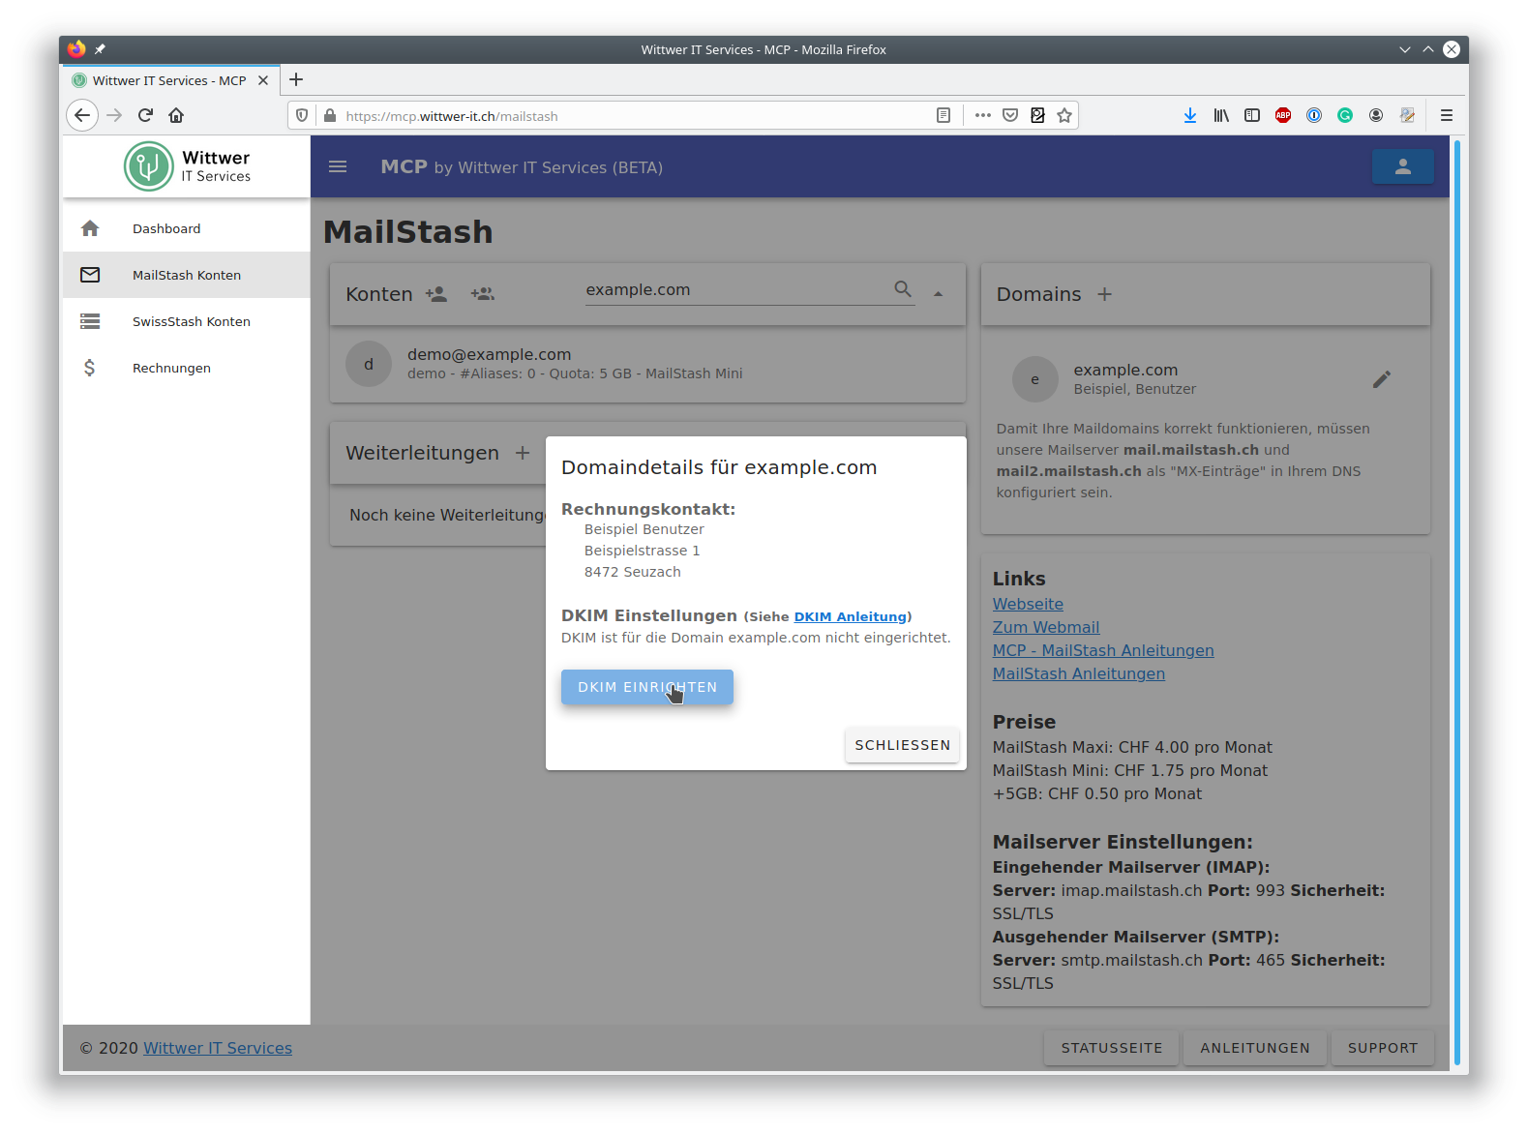Select the Wittwer IT Services - MCP tab
Screen dimensions: 1528x1134
coord(170,80)
